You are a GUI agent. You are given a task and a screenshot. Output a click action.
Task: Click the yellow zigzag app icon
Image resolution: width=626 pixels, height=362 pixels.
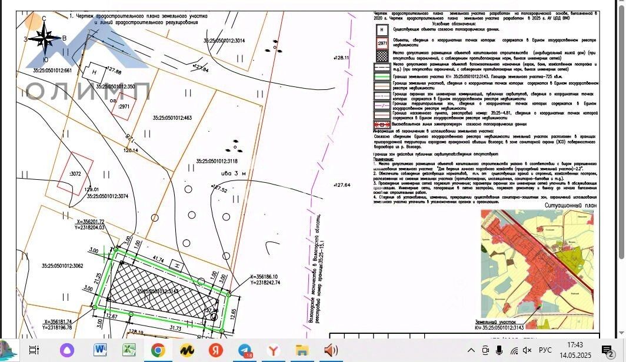point(187,350)
